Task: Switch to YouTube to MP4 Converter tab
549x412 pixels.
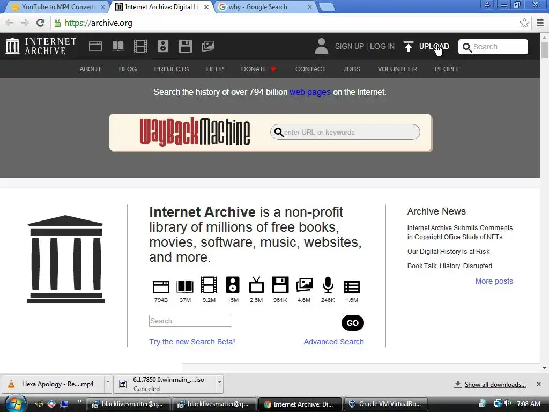Action: click(58, 6)
